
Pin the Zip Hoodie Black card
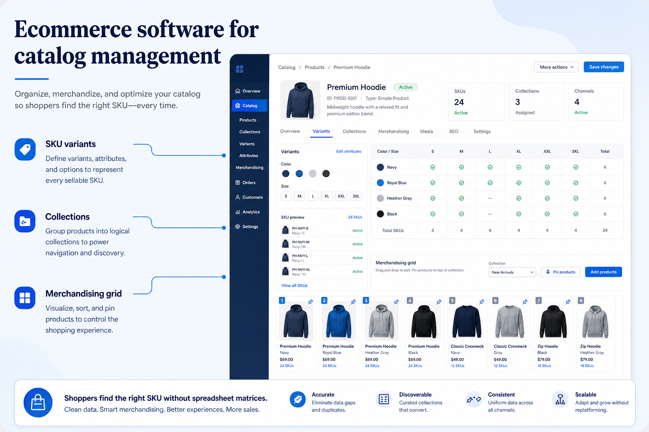[x=568, y=302]
